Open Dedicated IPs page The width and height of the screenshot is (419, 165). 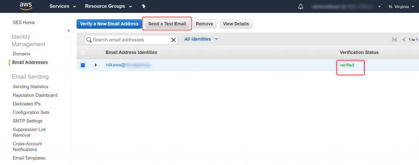tap(27, 104)
